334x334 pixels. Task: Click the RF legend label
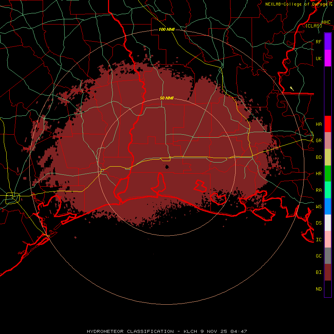318,42
